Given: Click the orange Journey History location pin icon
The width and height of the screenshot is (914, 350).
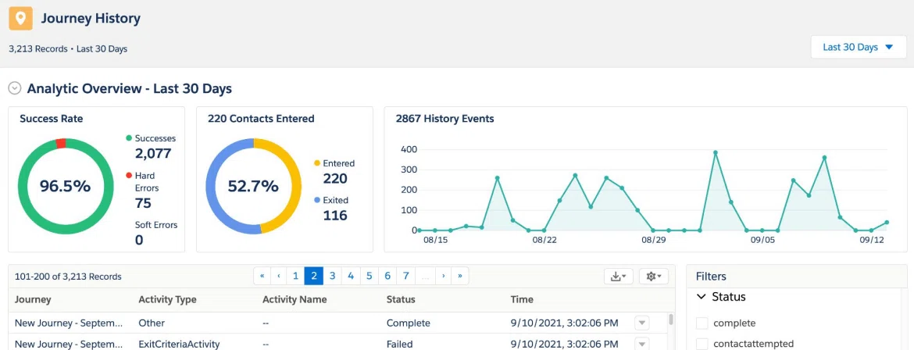Looking at the screenshot, I should (x=20, y=19).
